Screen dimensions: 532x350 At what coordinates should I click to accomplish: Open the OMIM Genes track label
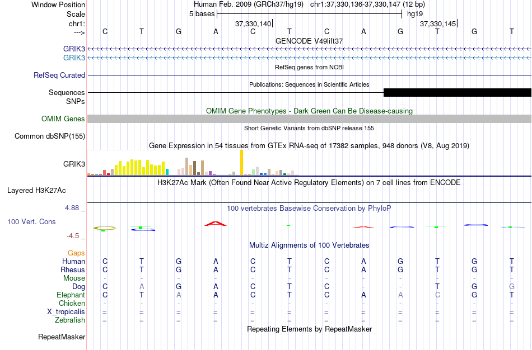tap(63, 119)
